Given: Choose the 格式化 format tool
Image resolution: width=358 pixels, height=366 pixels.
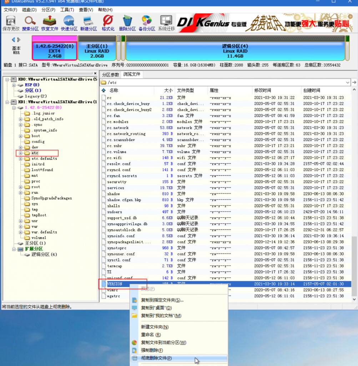Looking at the screenshot, I should (x=108, y=23).
